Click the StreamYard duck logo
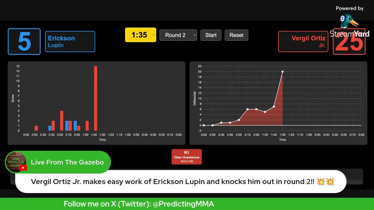Viewport: 374px width, 210px height. [349, 22]
